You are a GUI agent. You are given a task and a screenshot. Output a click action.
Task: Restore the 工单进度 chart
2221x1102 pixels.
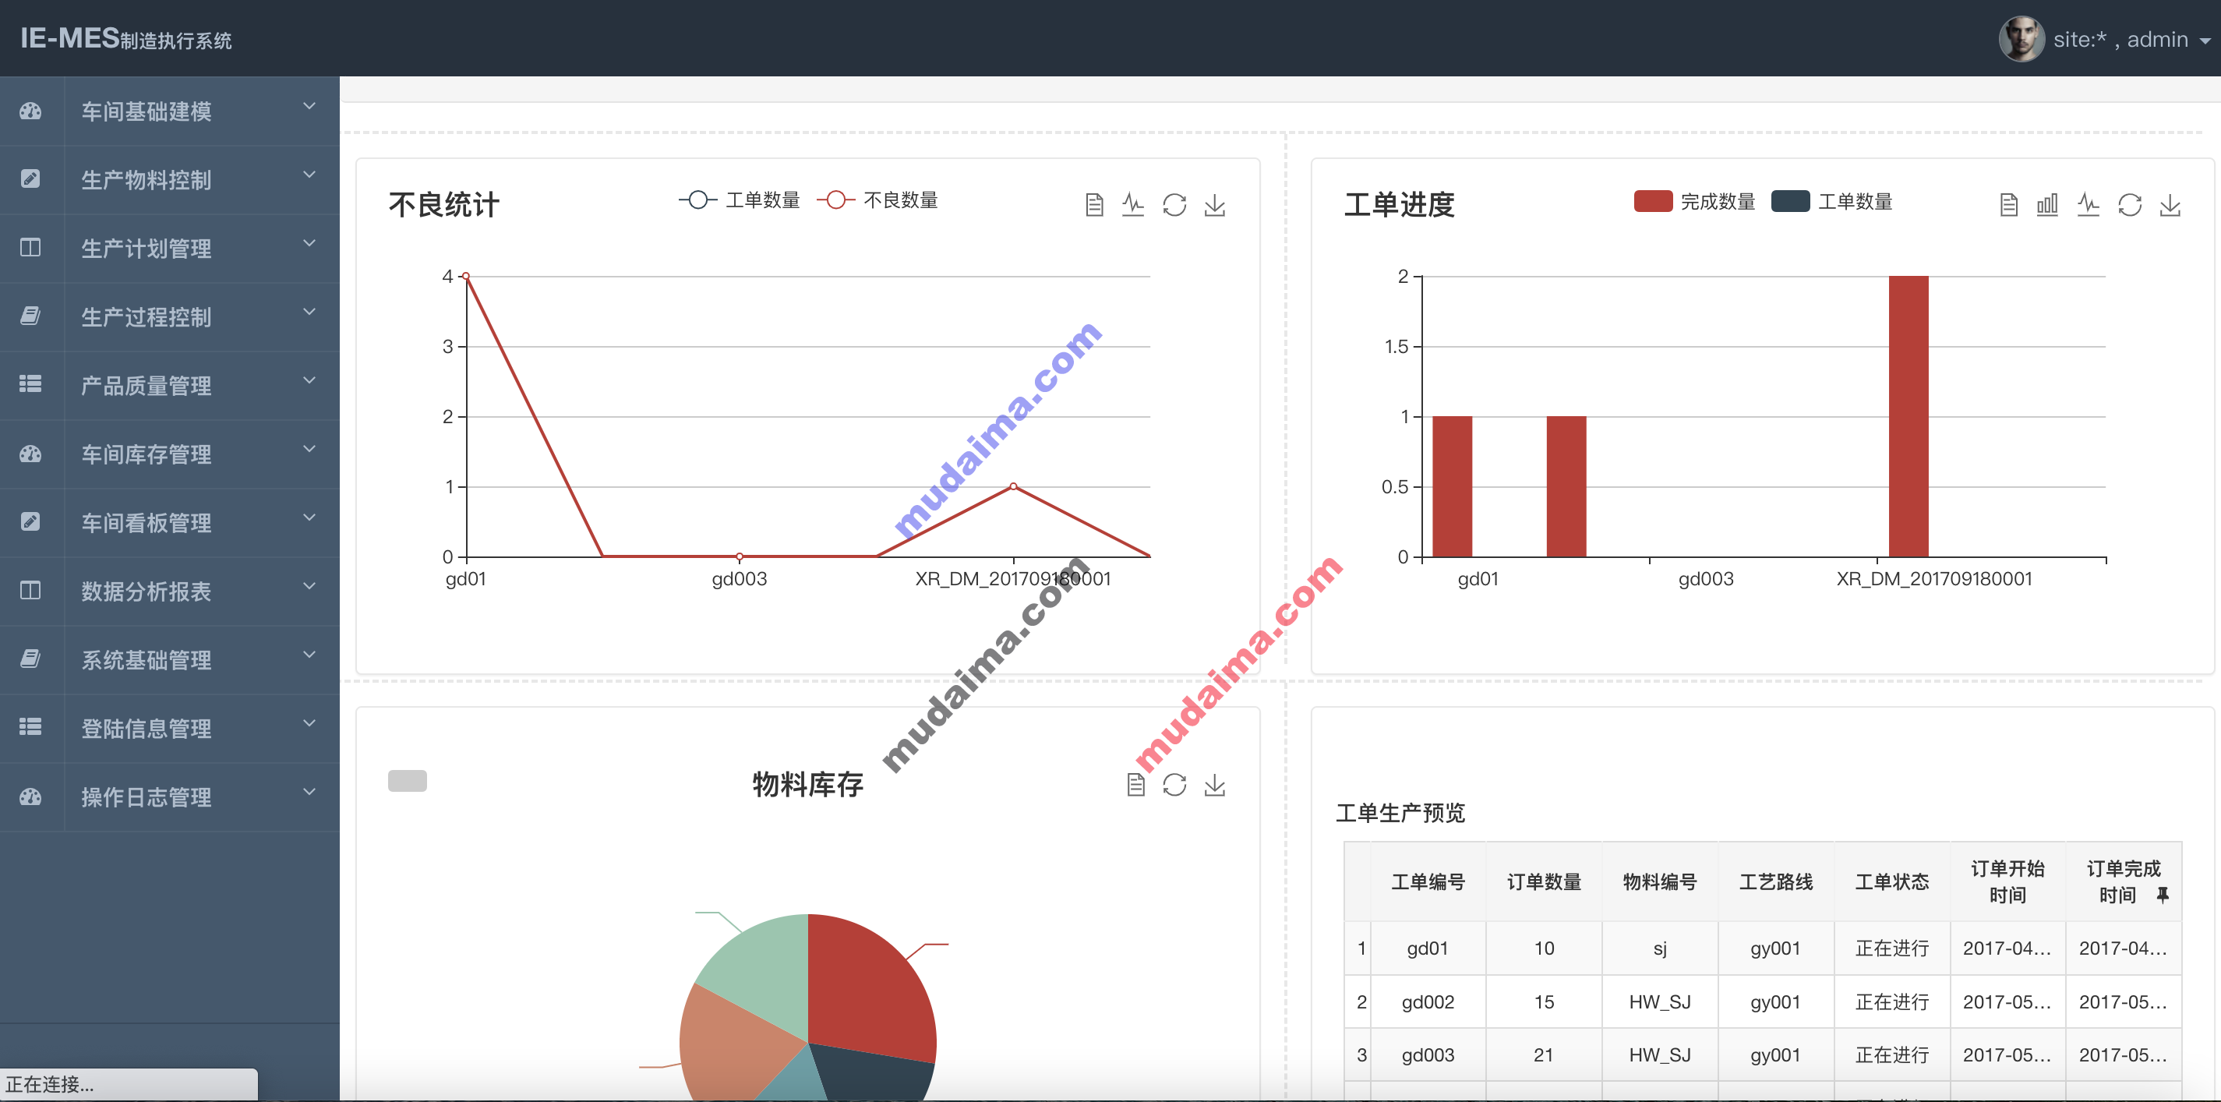coord(2130,204)
